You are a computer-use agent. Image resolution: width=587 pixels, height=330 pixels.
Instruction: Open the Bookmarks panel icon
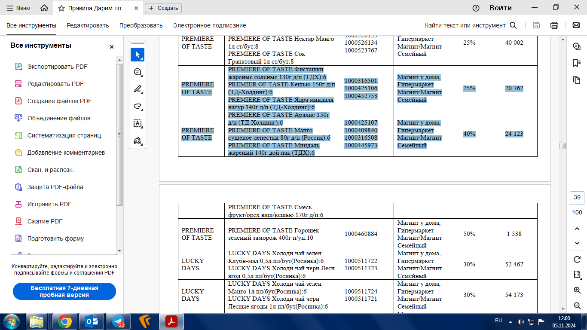(x=577, y=63)
